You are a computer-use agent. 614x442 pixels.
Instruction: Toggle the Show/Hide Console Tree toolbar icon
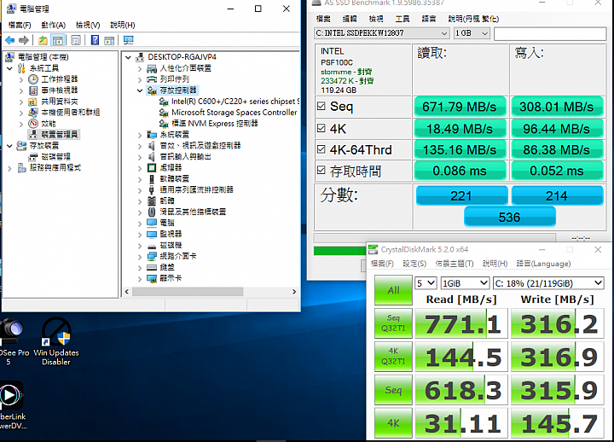point(58,40)
